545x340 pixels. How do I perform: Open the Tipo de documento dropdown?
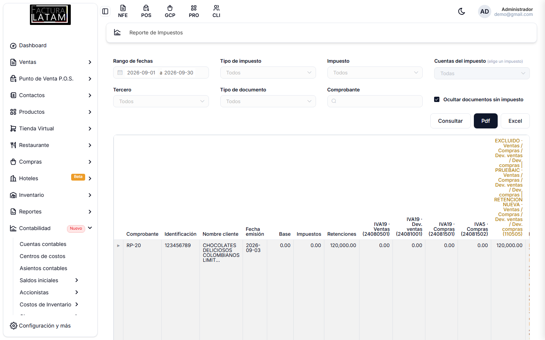point(268,101)
